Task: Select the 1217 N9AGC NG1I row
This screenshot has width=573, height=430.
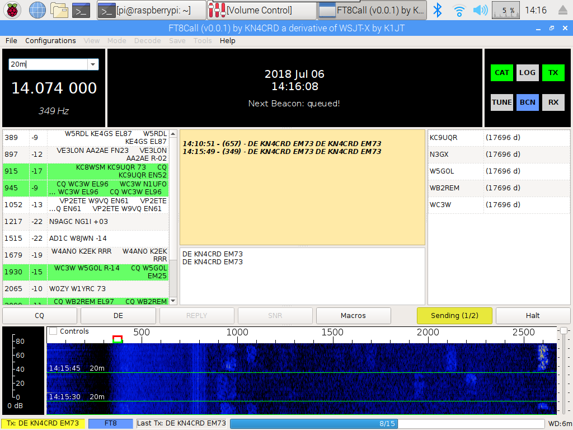Action: (86, 222)
